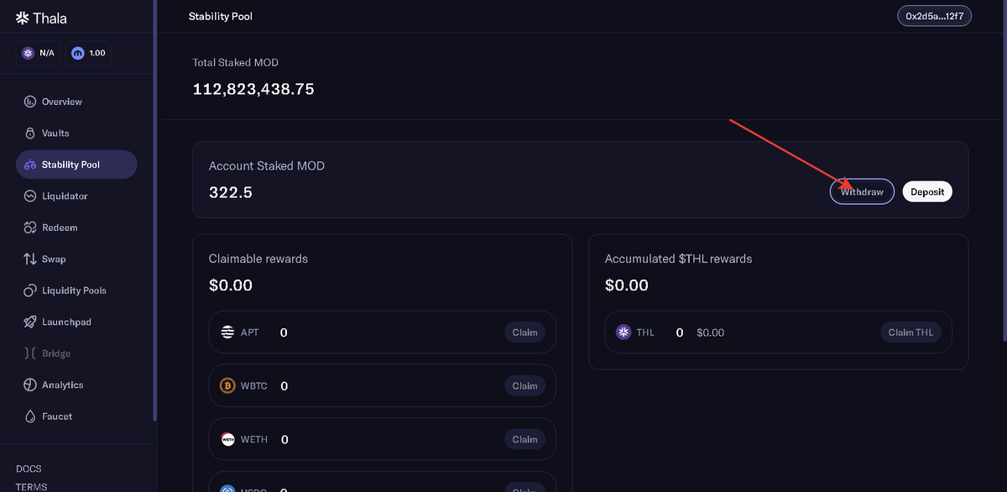The image size is (1007, 492).
Task: Click the Deposit button
Action: 927,191
